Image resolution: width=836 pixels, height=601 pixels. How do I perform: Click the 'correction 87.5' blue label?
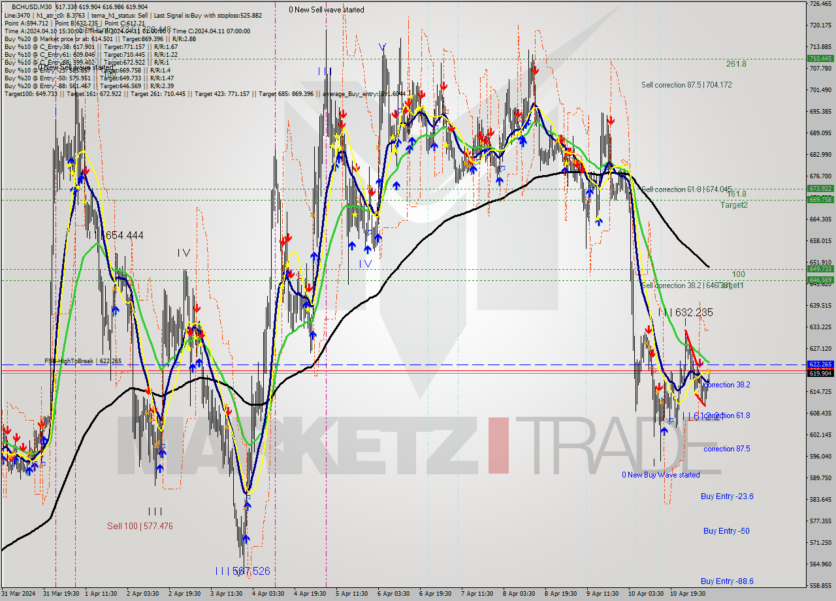[x=727, y=449]
